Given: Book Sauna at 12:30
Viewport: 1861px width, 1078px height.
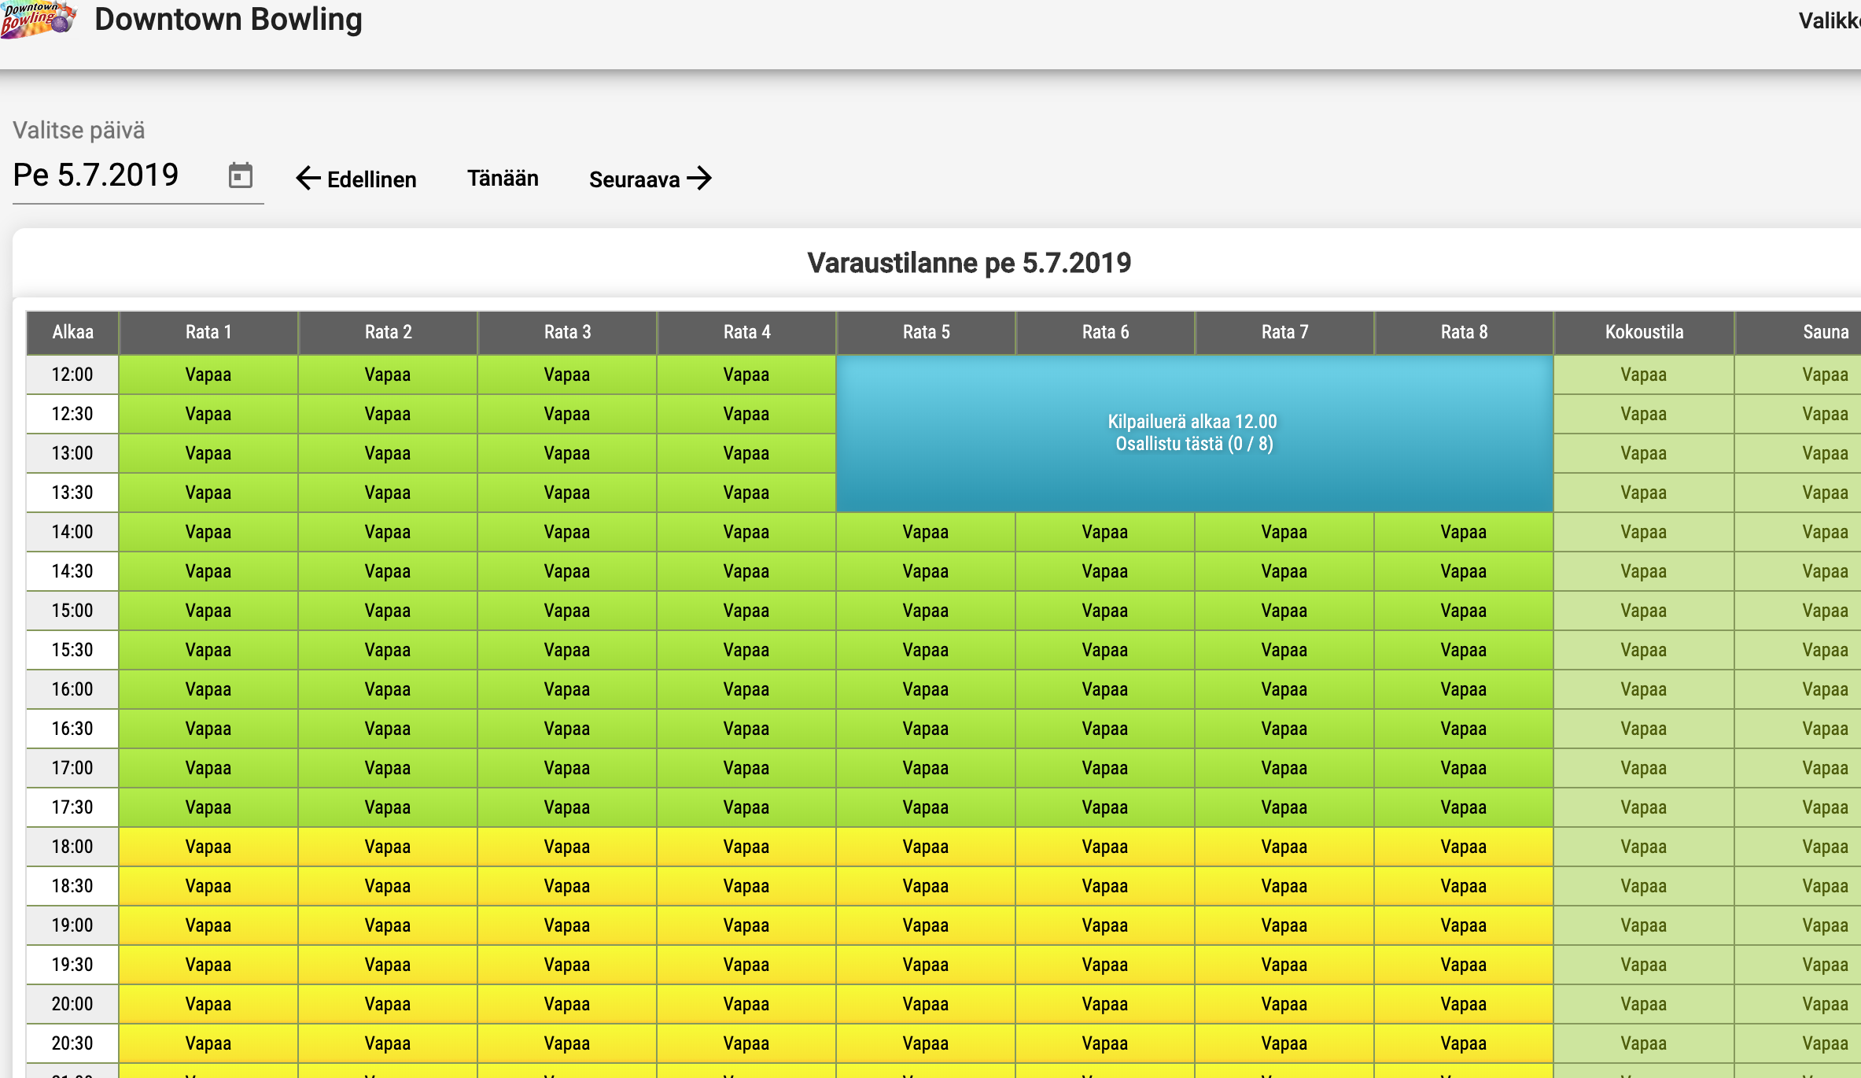Looking at the screenshot, I should click(1798, 414).
